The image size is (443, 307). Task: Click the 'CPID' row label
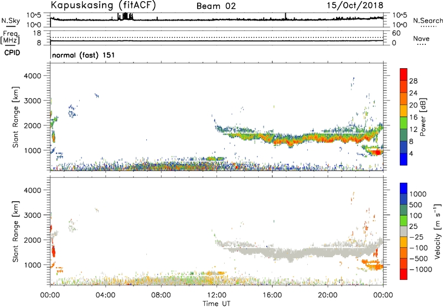click(12, 53)
